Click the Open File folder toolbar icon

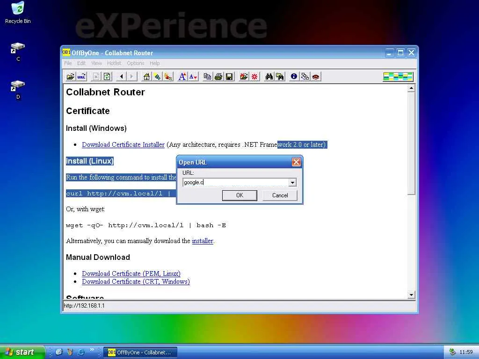tap(71, 76)
